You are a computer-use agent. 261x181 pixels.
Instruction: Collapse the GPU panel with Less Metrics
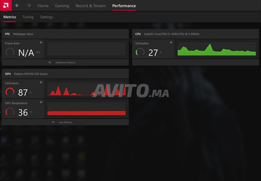[65, 122]
